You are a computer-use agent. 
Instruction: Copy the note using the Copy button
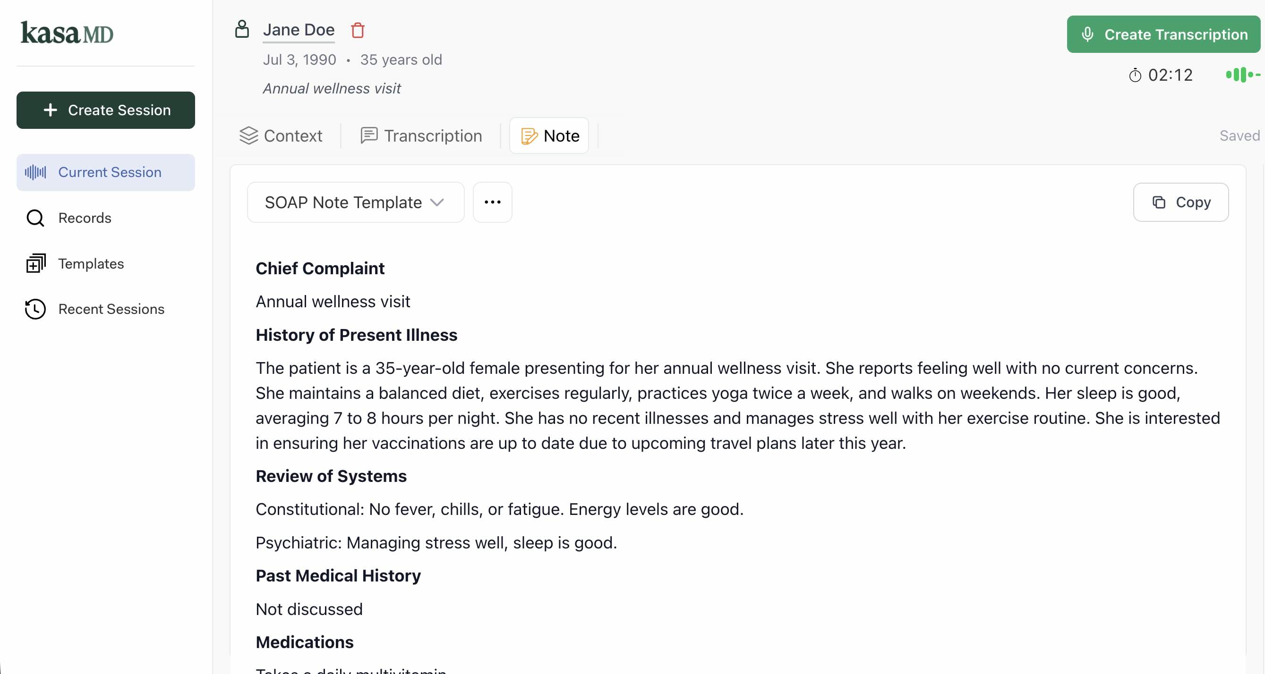(x=1180, y=202)
